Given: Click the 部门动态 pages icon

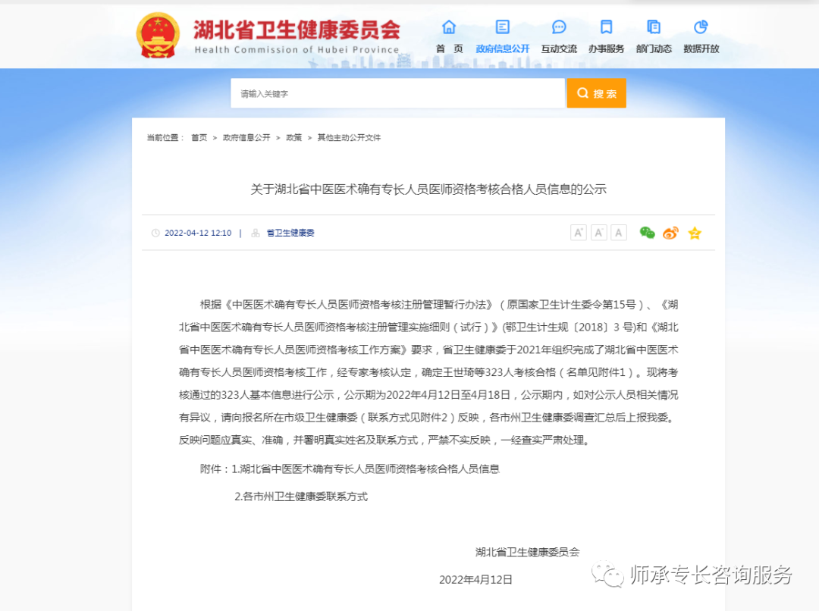Looking at the screenshot, I should (x=654, y=27).
